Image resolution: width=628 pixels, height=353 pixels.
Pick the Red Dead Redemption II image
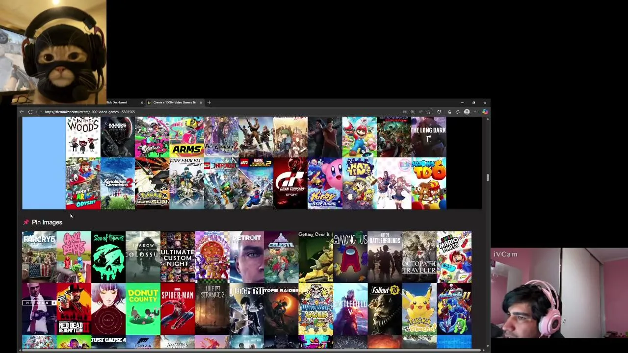click(x=74, y=309)
